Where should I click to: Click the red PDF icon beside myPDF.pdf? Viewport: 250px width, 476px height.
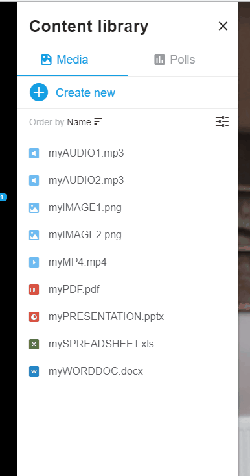tap(34, 290)
